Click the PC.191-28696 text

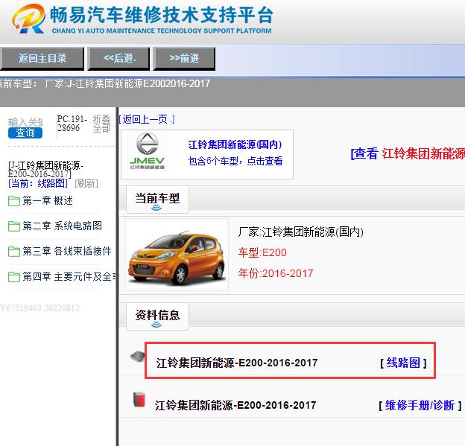point(72,124)
